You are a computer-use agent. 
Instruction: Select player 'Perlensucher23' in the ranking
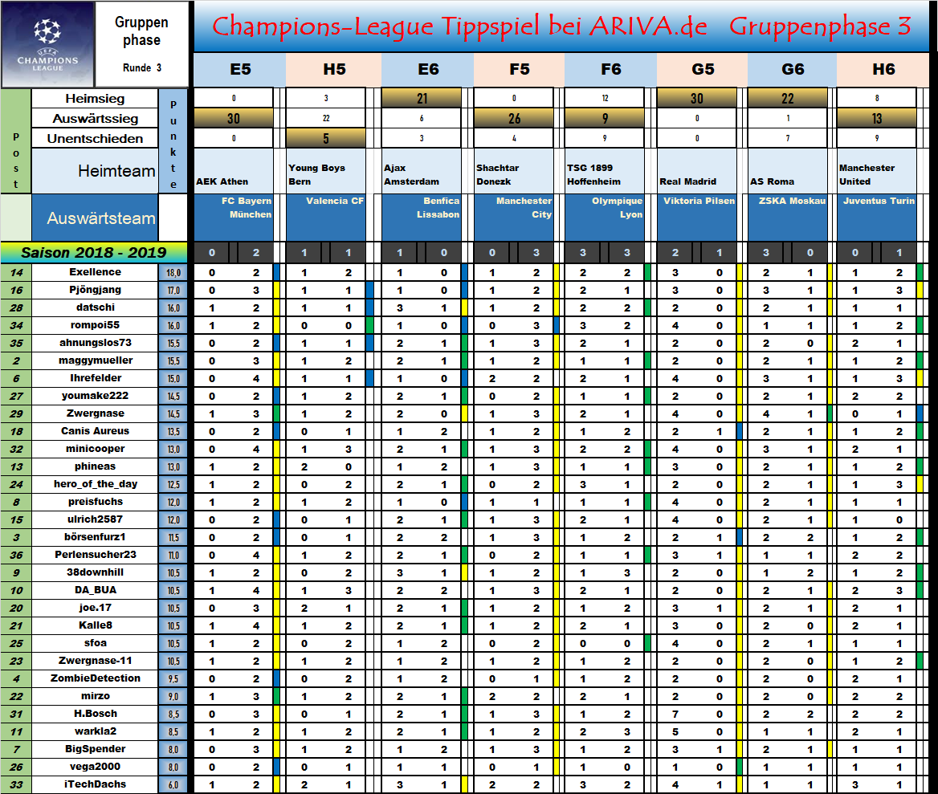95,555
